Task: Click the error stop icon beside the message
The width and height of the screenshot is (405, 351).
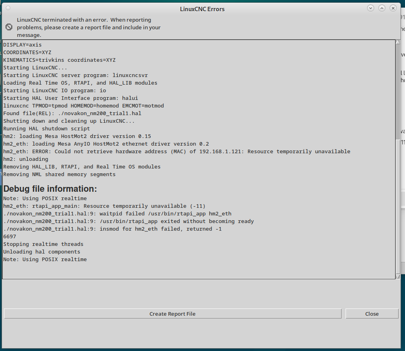Action: pos(9,27)
